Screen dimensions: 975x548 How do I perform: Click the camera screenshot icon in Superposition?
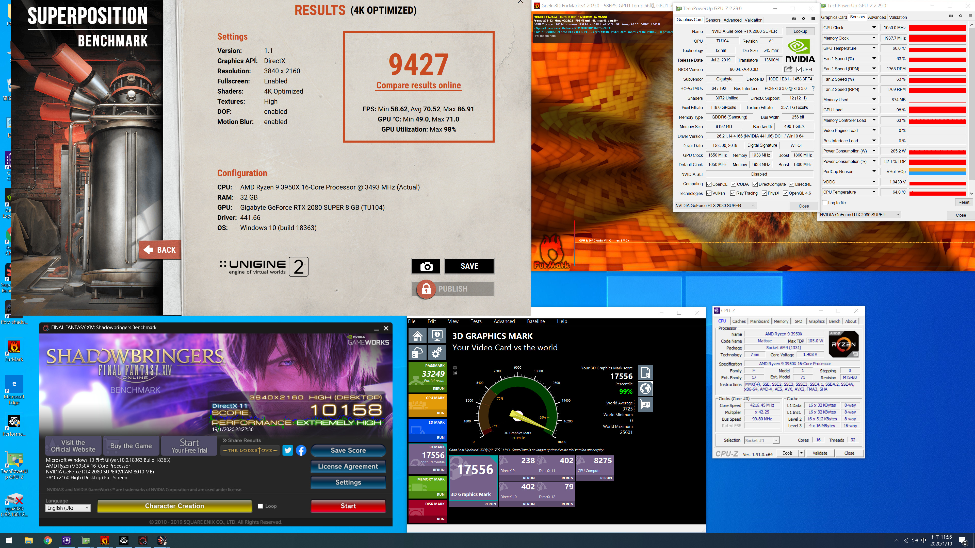point(426,266)
